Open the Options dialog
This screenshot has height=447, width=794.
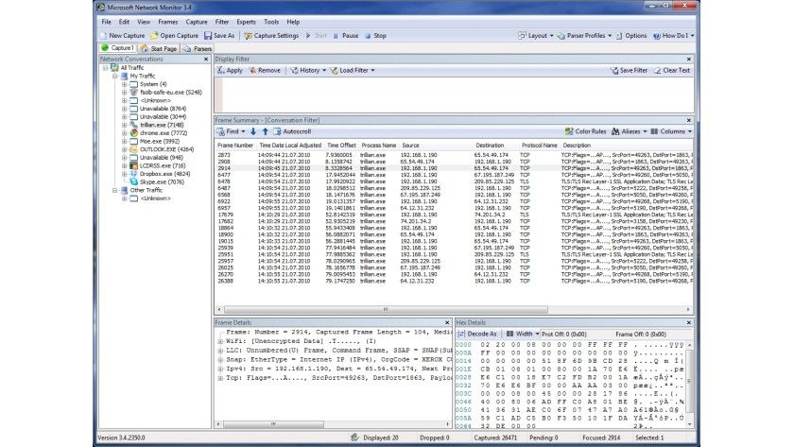click(631, 35)
